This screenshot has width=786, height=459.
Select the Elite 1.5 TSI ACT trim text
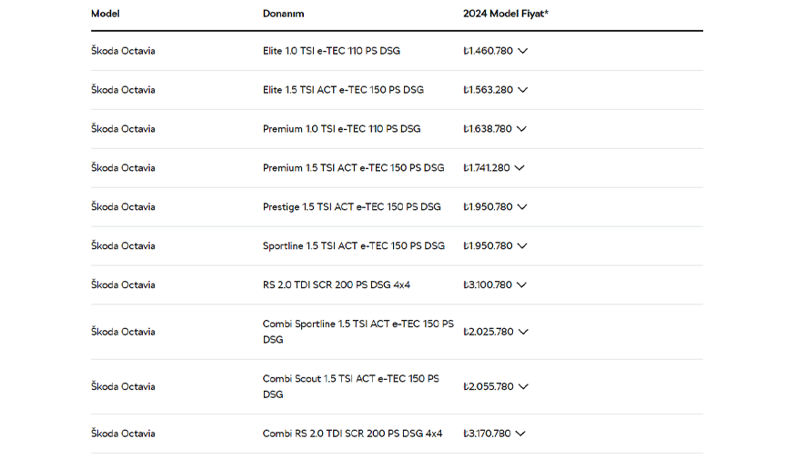tap(343, 90)
